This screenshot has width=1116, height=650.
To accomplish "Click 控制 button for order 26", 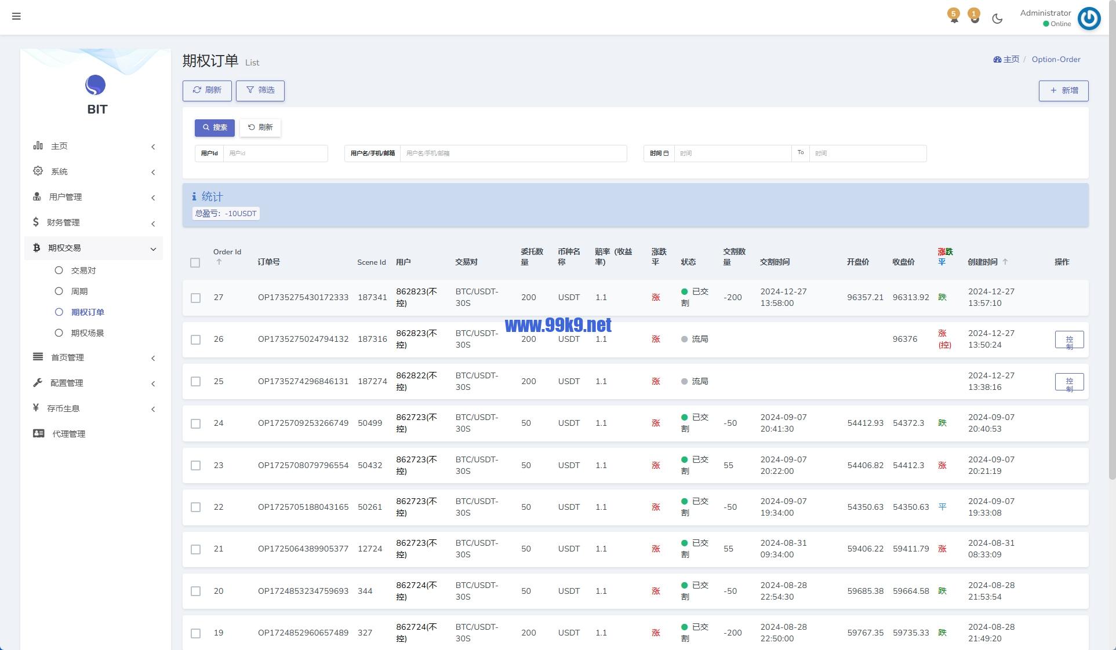I will 1069,339.
